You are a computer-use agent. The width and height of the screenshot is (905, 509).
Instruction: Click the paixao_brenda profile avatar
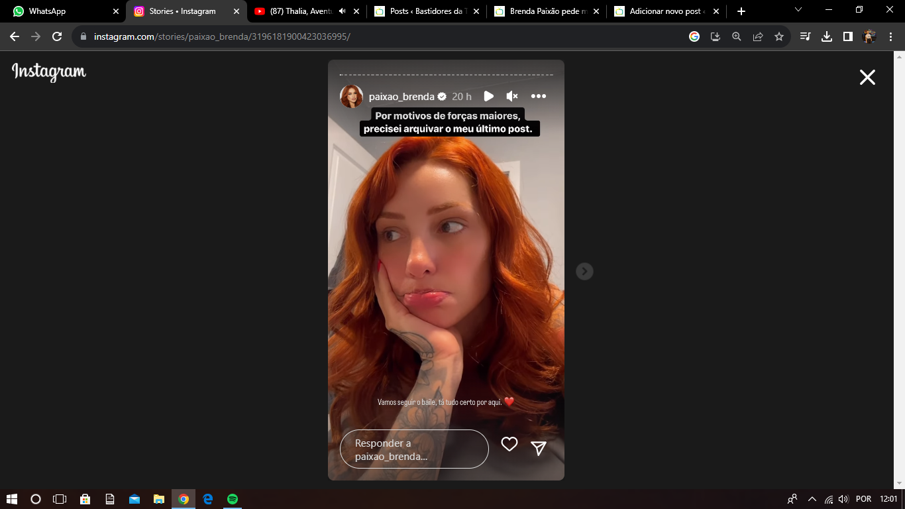coord(351,97)
